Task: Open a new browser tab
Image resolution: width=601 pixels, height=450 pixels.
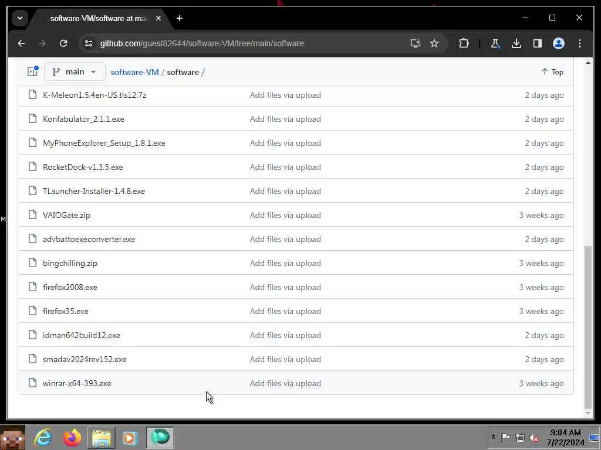Action: (x=180, y=18)
